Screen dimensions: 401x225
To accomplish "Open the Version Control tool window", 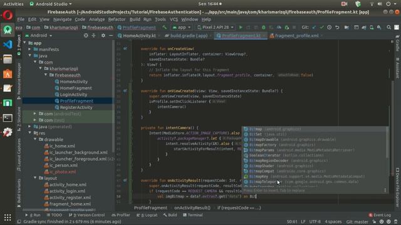I will (86, 215).
